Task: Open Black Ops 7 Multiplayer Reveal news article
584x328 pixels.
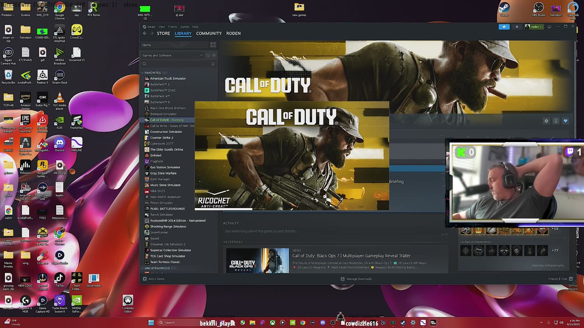Action: click(351, 256)
